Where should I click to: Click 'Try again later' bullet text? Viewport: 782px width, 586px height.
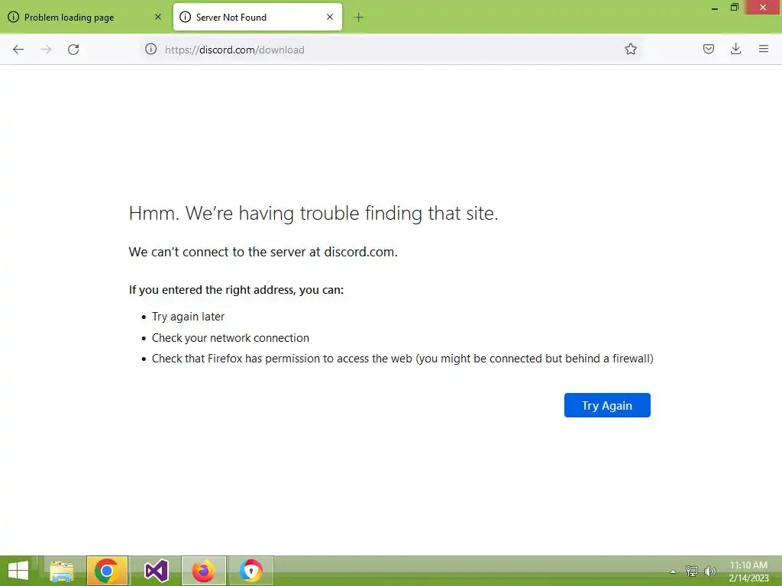point(188,317)
